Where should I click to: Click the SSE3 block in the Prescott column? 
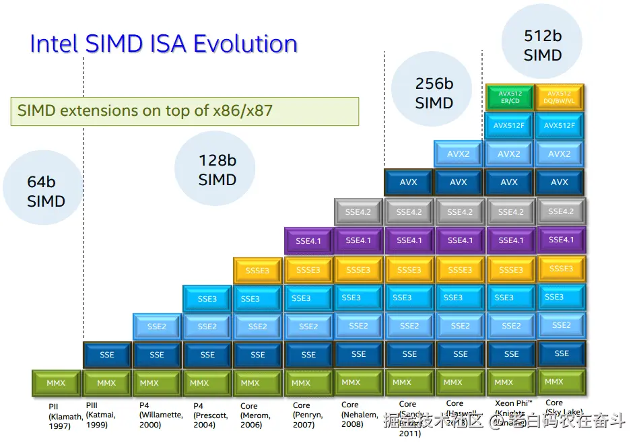coord(207,298)
